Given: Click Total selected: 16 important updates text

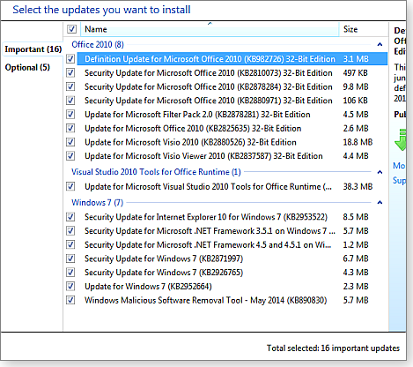Looking at the screenshot, I should (x=333, y=348).
